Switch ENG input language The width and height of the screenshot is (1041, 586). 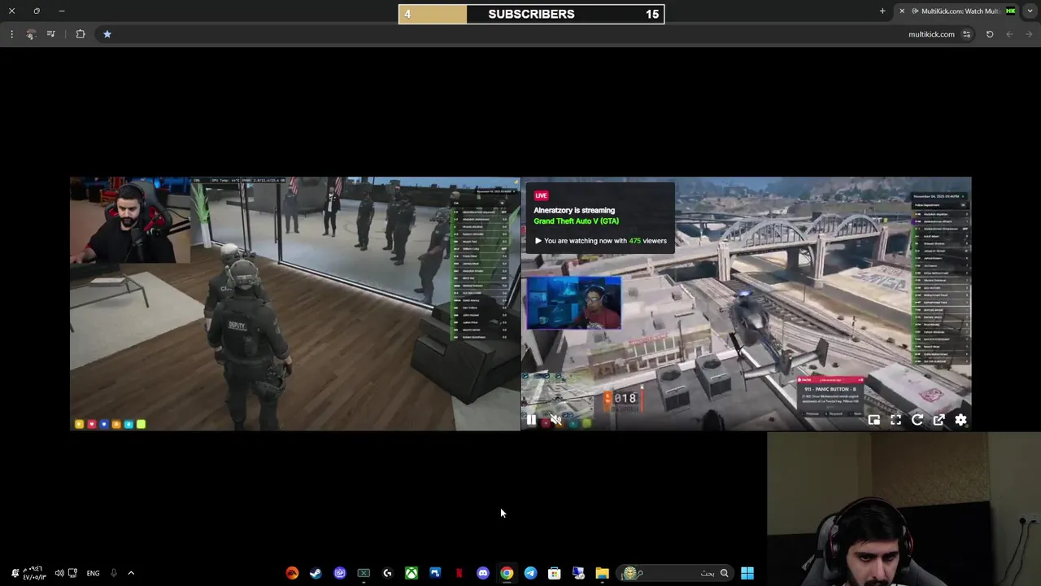[x=93, y=573]
